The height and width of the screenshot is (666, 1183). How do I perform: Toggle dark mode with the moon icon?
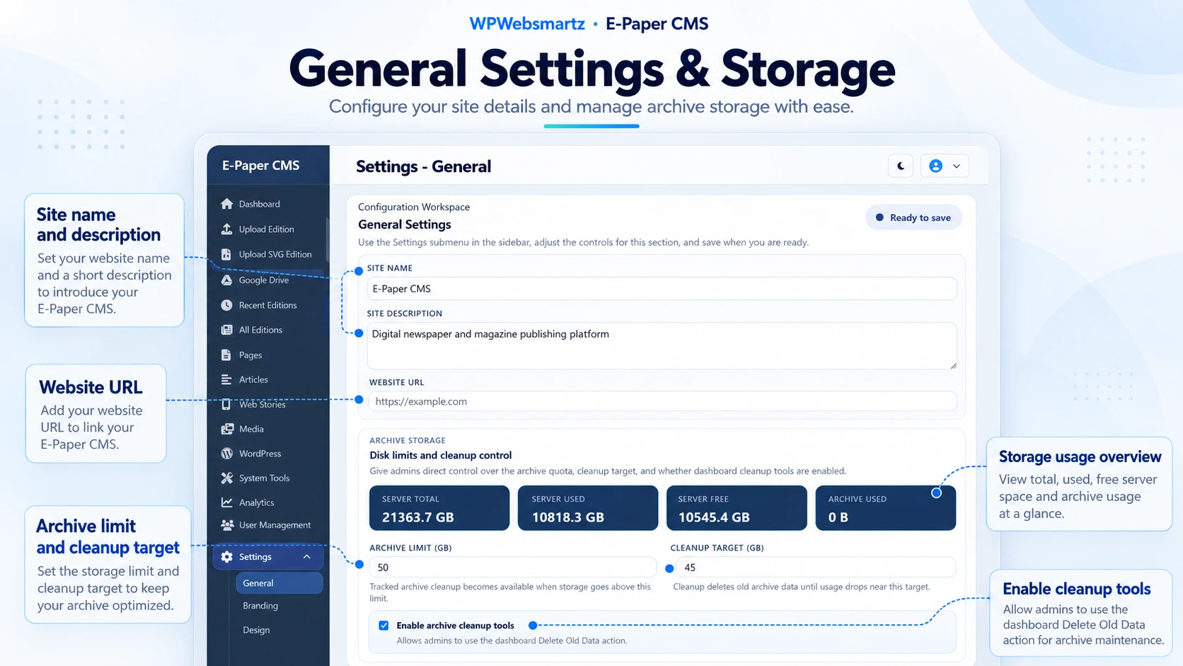click(901, 166)
